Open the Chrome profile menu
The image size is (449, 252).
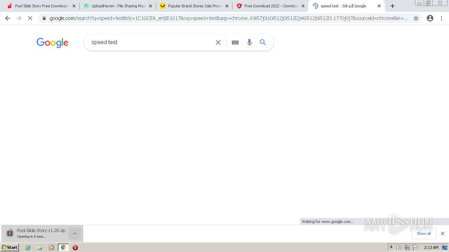[x=430, y=18]
